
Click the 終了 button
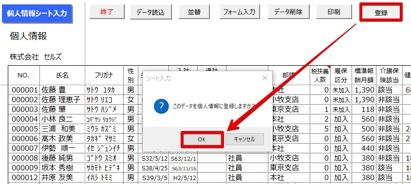coord(107,12)
